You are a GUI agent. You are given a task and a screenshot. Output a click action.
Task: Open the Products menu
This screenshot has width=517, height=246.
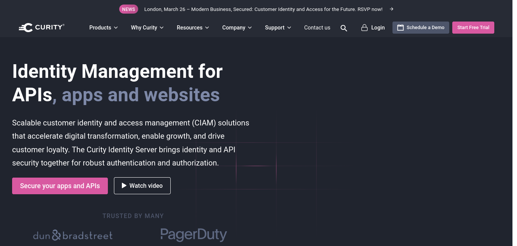pos(103,28)
